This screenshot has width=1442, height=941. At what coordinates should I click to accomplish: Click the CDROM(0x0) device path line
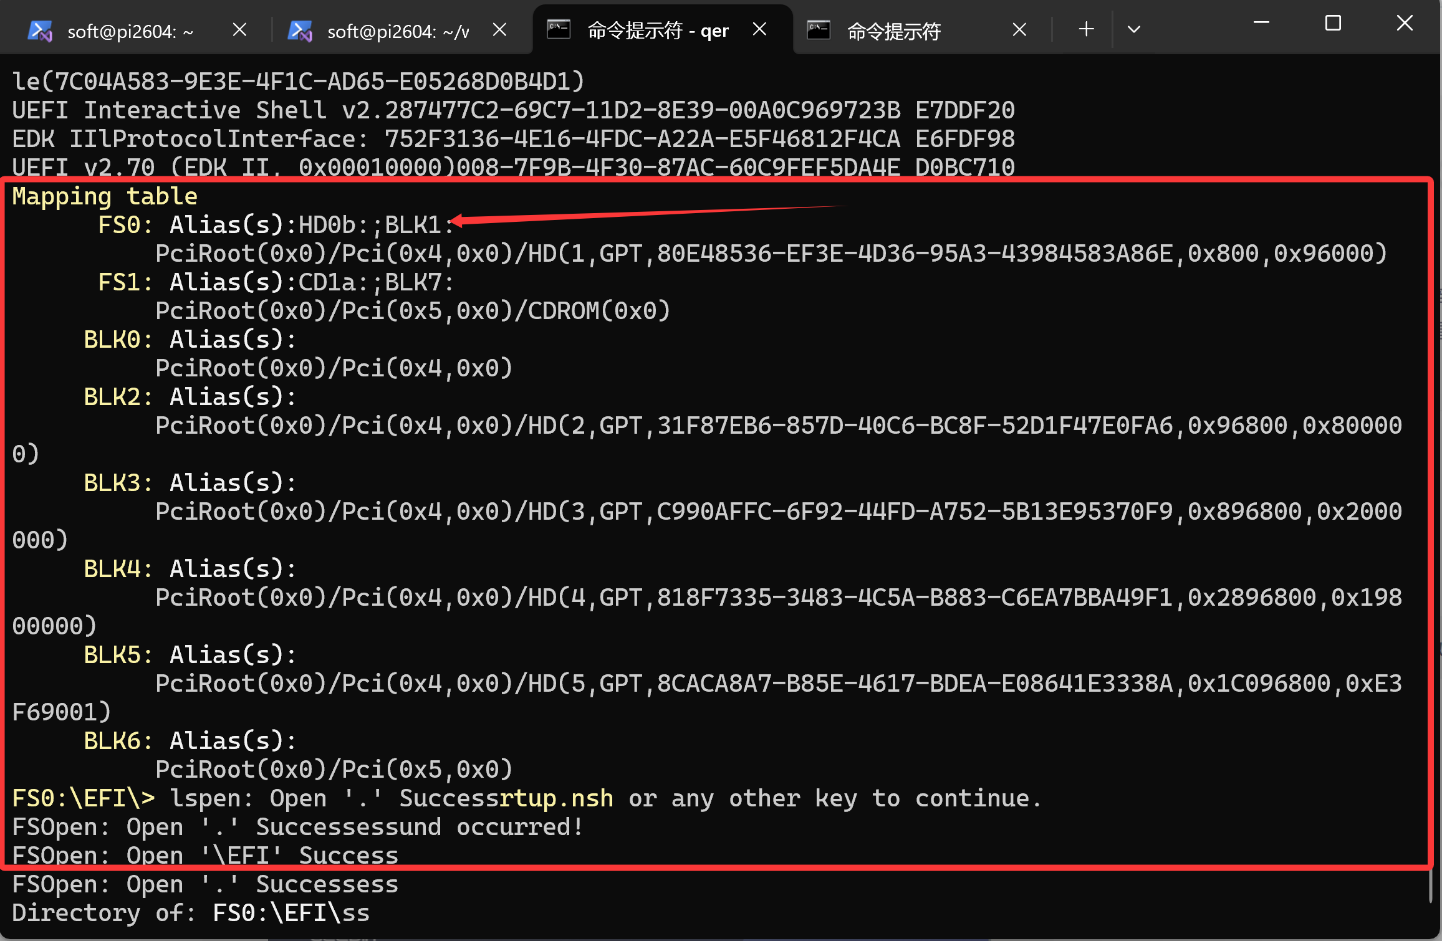click(413, 311)
